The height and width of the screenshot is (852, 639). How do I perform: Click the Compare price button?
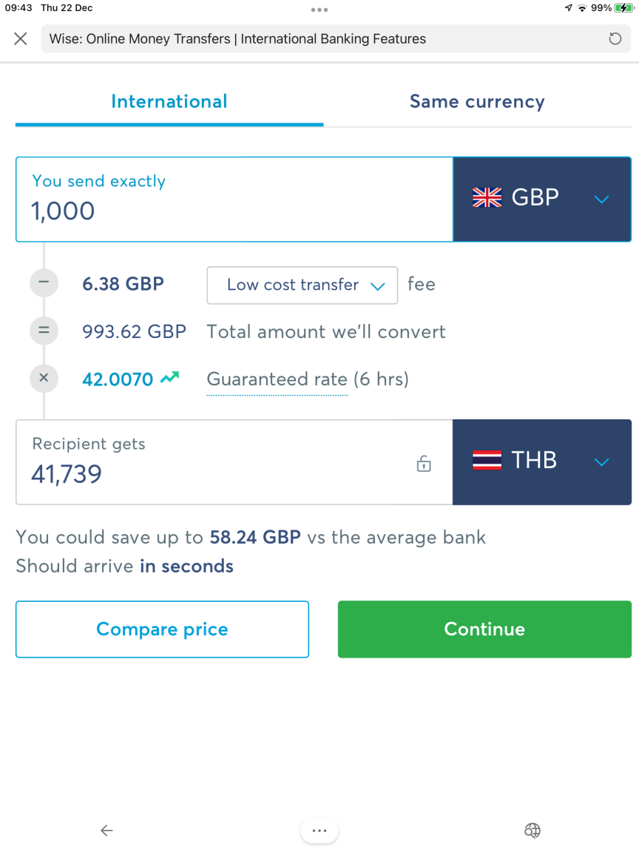point(163,629)
